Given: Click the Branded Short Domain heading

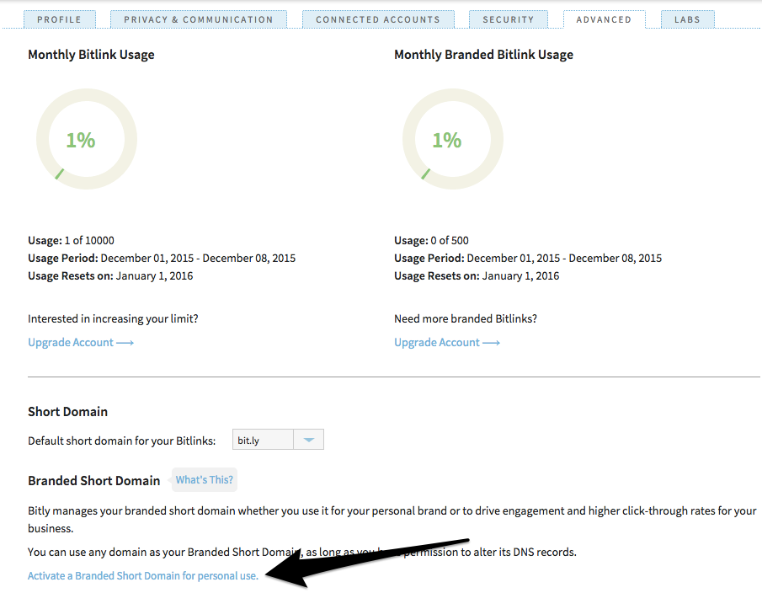Looking at the screenshot, I should [x=93, y=481].
